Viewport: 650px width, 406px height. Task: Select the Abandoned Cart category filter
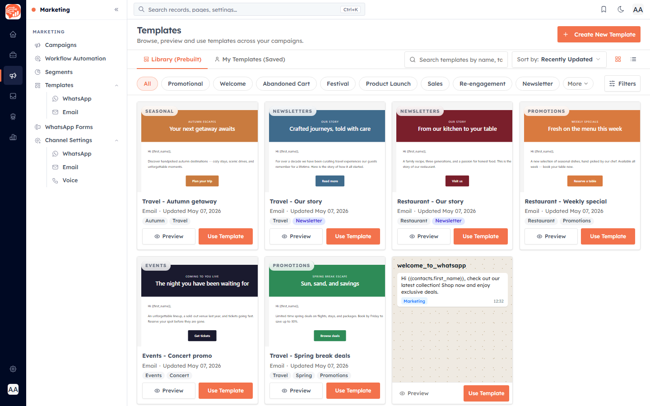pyautogui.click(x=286, y=83)
